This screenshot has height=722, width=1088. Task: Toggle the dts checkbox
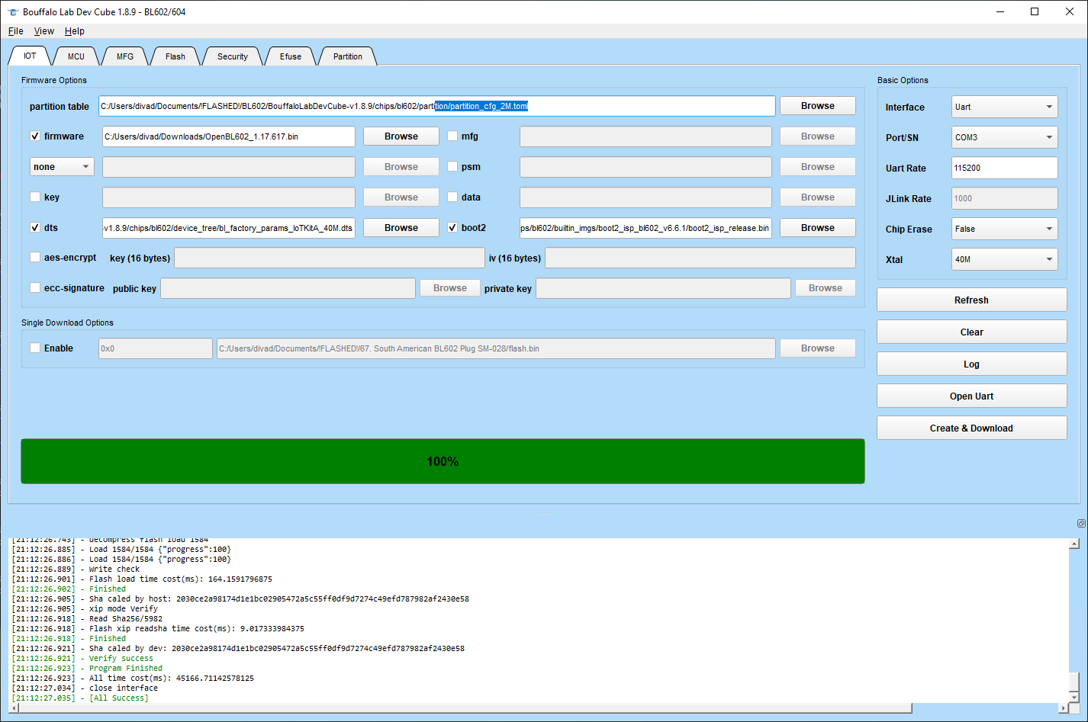35,228
